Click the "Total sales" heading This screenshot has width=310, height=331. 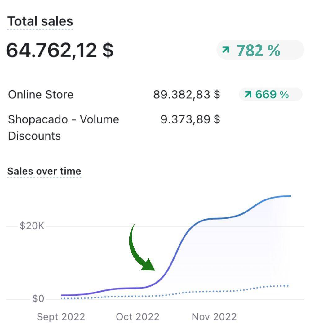40,21
